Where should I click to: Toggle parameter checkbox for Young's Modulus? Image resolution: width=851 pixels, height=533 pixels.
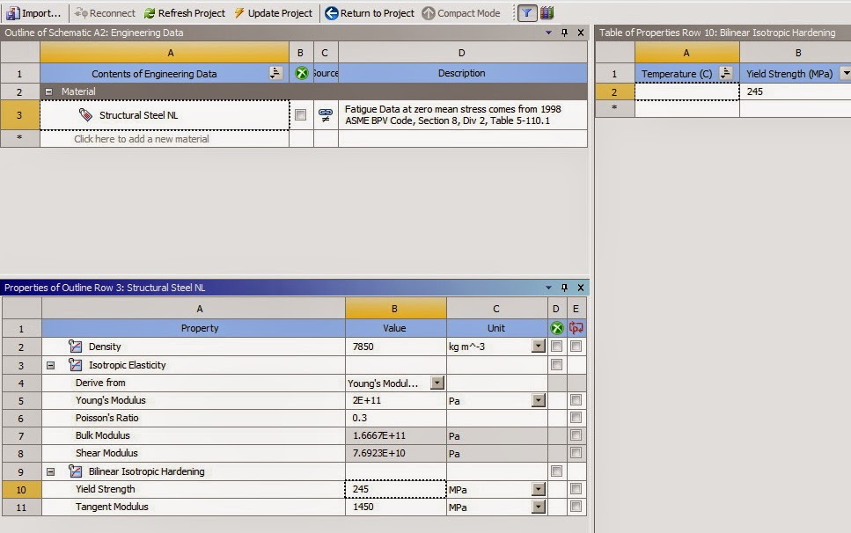(x=576, y=400)
